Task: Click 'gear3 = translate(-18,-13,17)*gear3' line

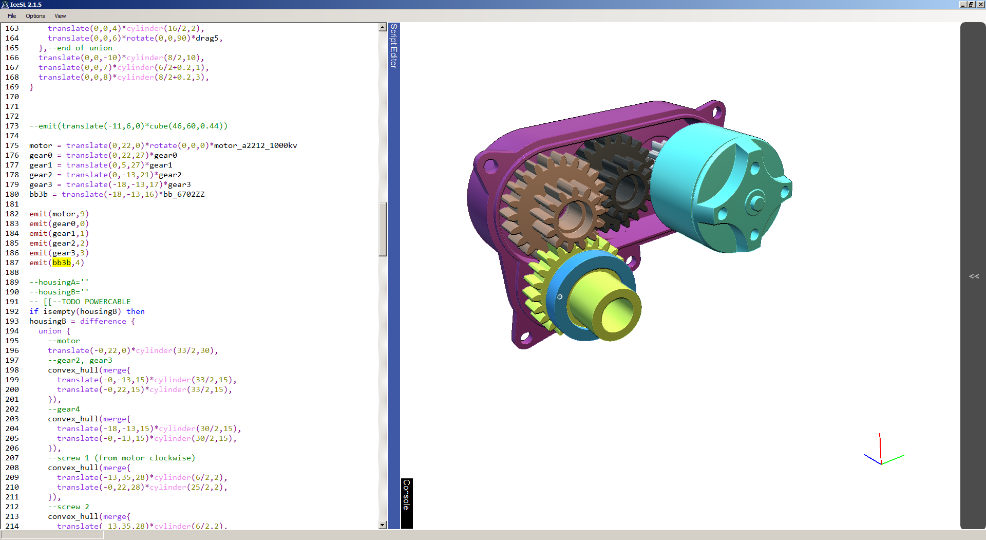Action: pyautogui.click(x=110, y=184)
